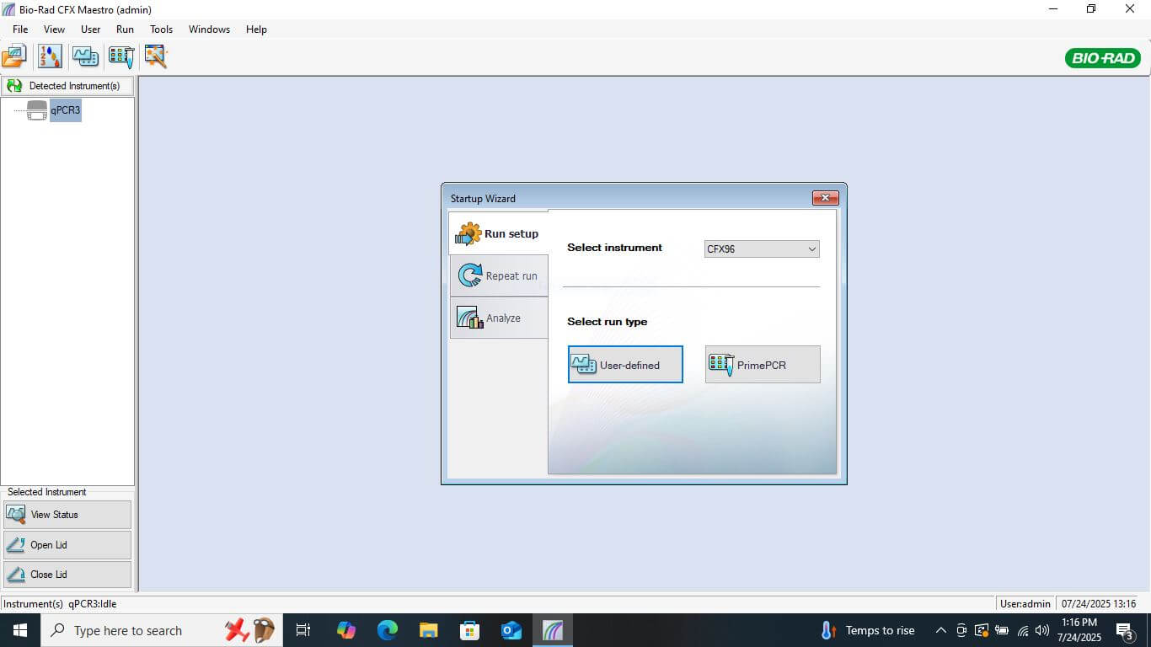Open Microsoft Edge from the taskbar
The height and width of the screenshot is (647, 1151).
click(x=388, y=630)
